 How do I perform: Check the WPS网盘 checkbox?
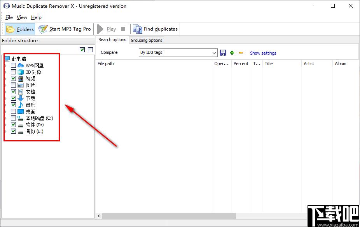tap(13, 65)
